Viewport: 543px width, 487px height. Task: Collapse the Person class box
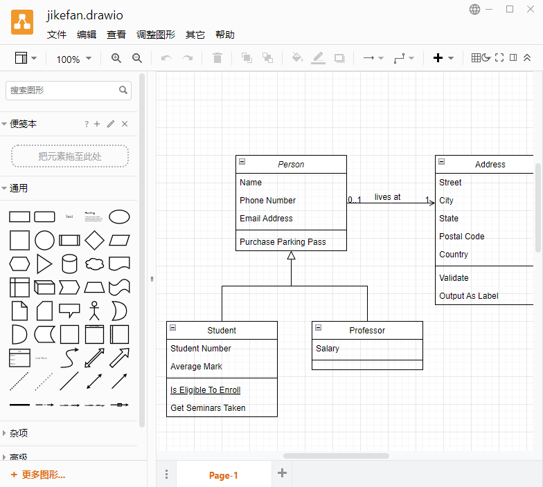point(242,162)
